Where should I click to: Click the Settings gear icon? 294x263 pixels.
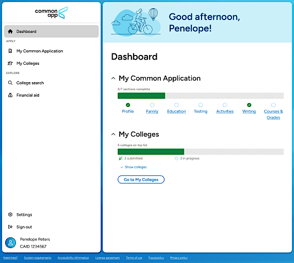tap(10, 215)
